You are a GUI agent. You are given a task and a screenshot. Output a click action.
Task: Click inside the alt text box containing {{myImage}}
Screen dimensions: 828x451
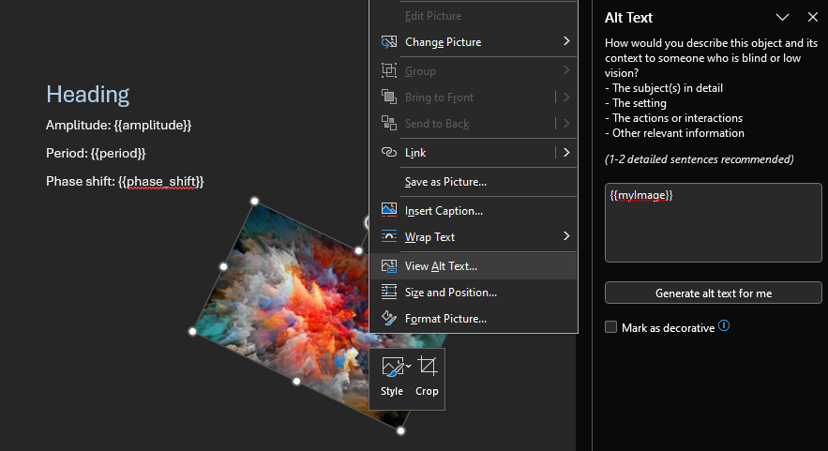(x=714, y=222)
